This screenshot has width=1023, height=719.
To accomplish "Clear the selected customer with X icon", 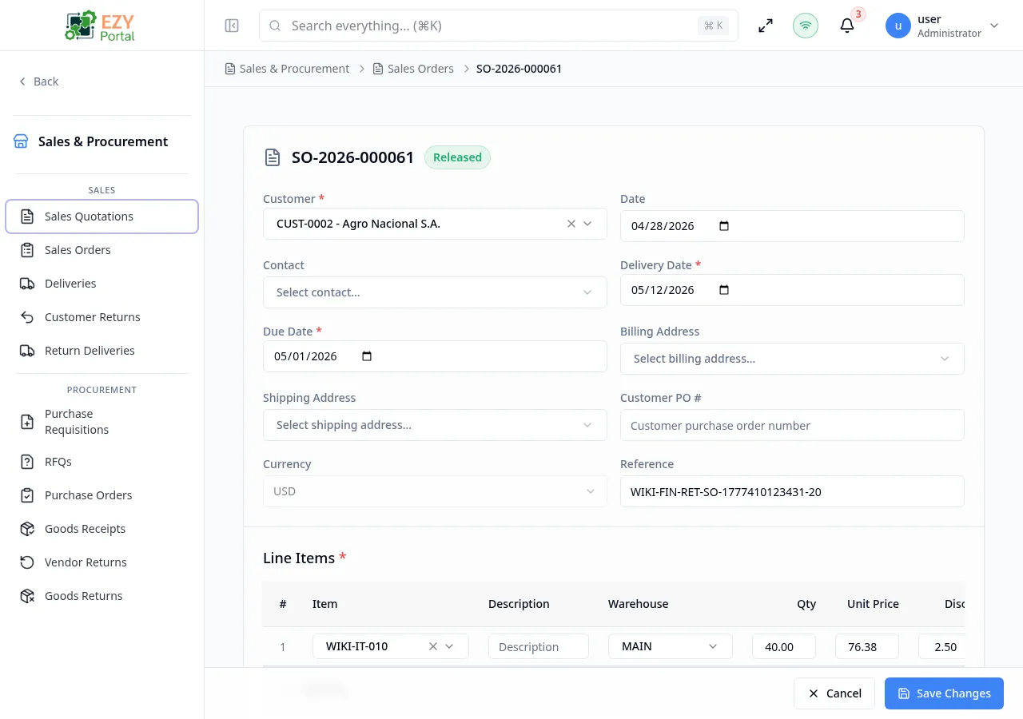I will pos(571,224).
